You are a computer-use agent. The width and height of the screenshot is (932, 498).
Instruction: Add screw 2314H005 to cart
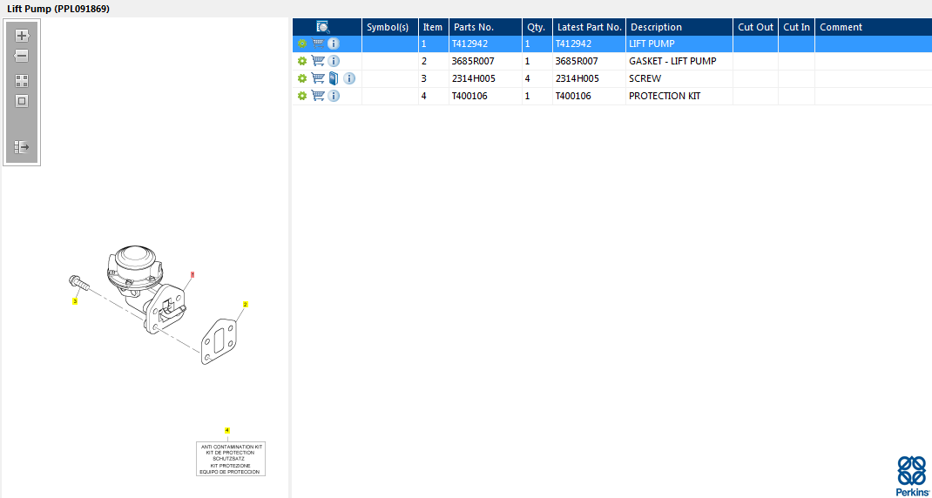318,78
